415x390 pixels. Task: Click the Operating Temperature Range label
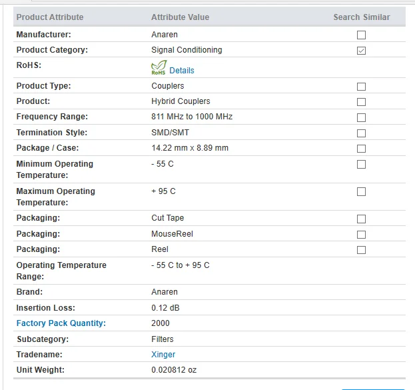61,271
